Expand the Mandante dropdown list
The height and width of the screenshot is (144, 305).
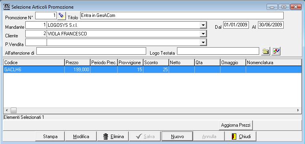pyautogui.click(x=203, y=25)
